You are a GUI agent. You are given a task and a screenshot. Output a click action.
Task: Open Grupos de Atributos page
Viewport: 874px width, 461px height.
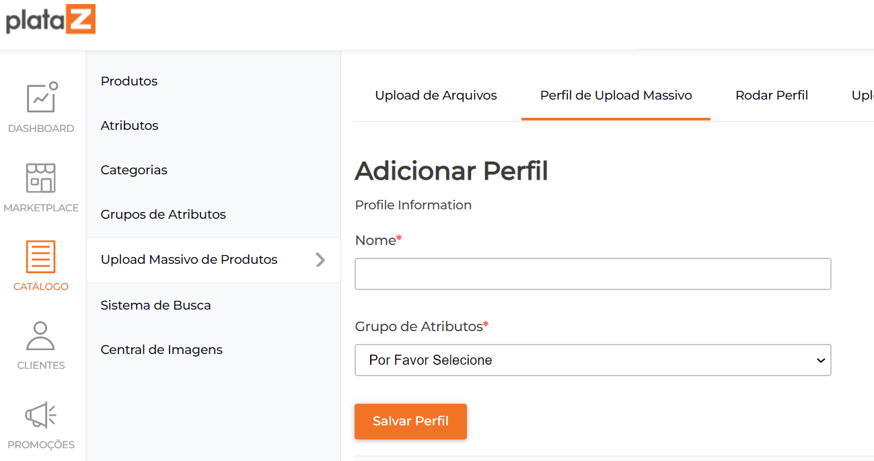[x=163, y=215]
